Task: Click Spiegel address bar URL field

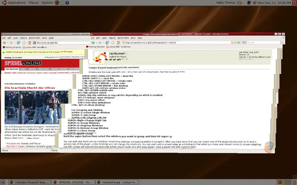Action: coord(61,43)
